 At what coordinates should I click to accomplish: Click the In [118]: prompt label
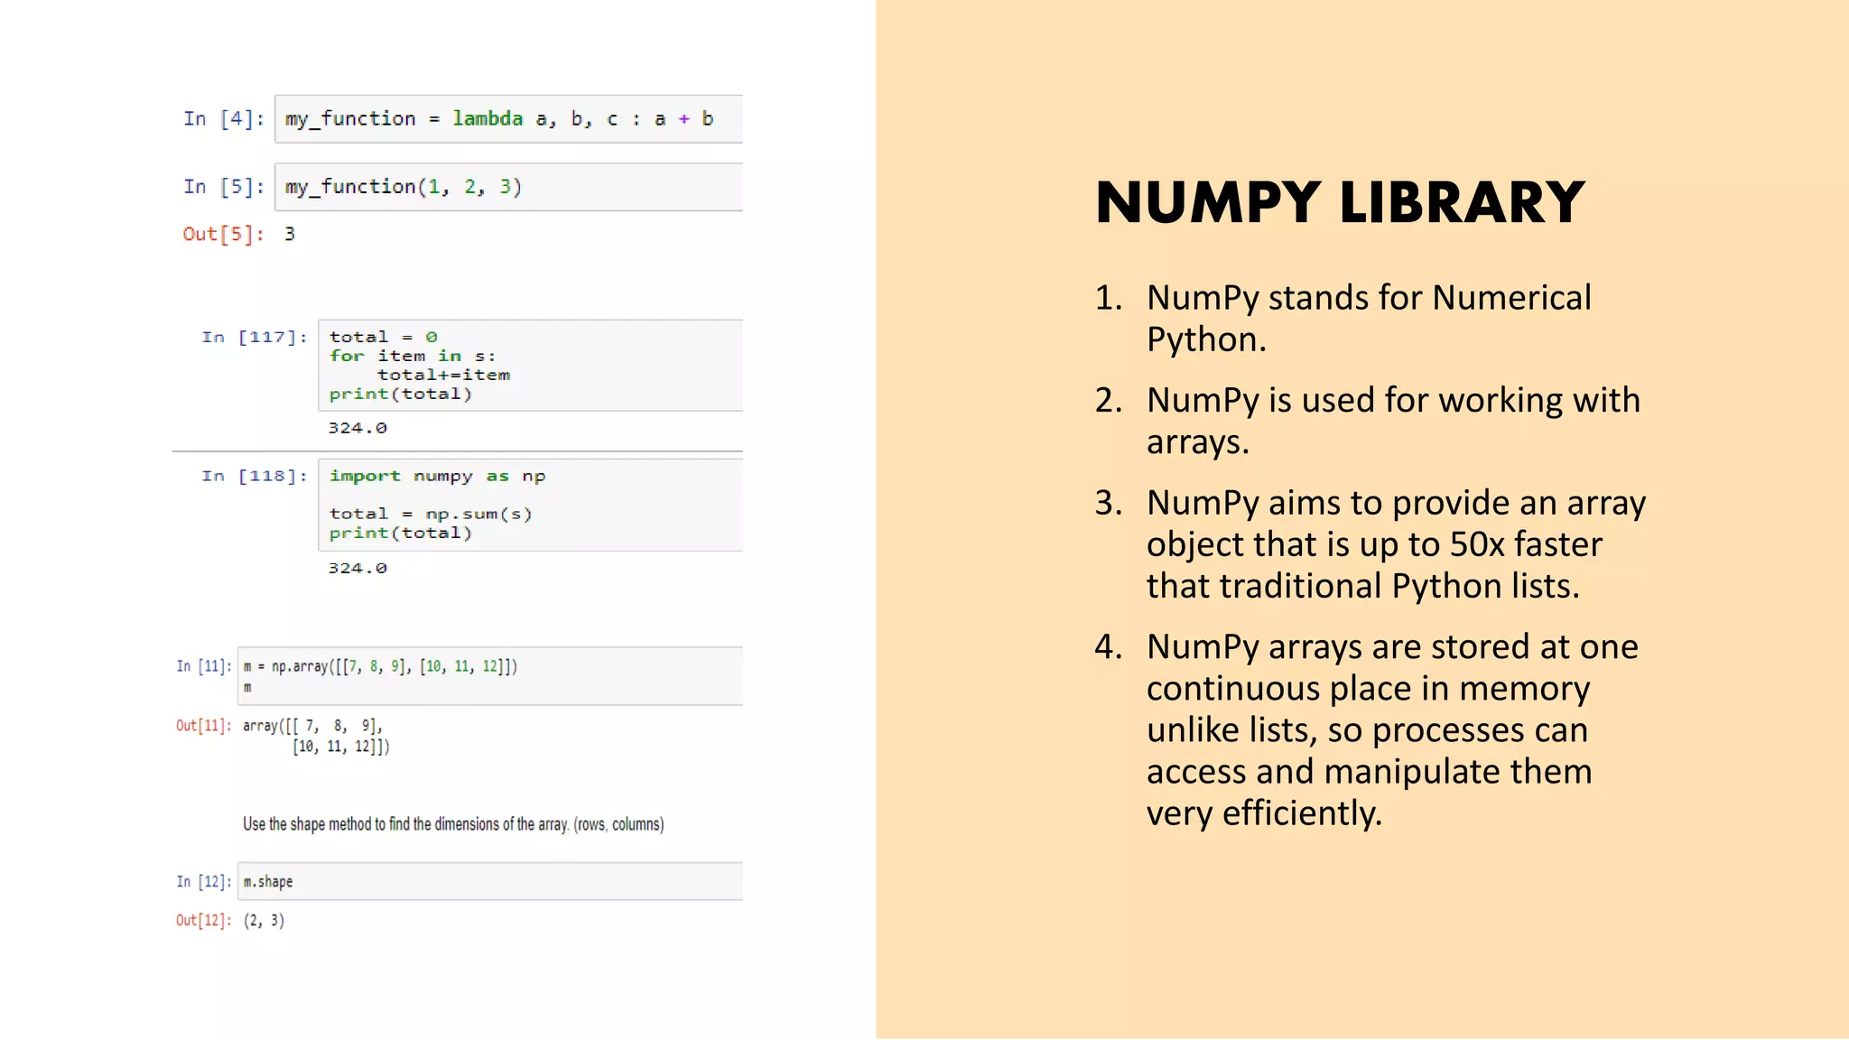click(x=255, y=477)
